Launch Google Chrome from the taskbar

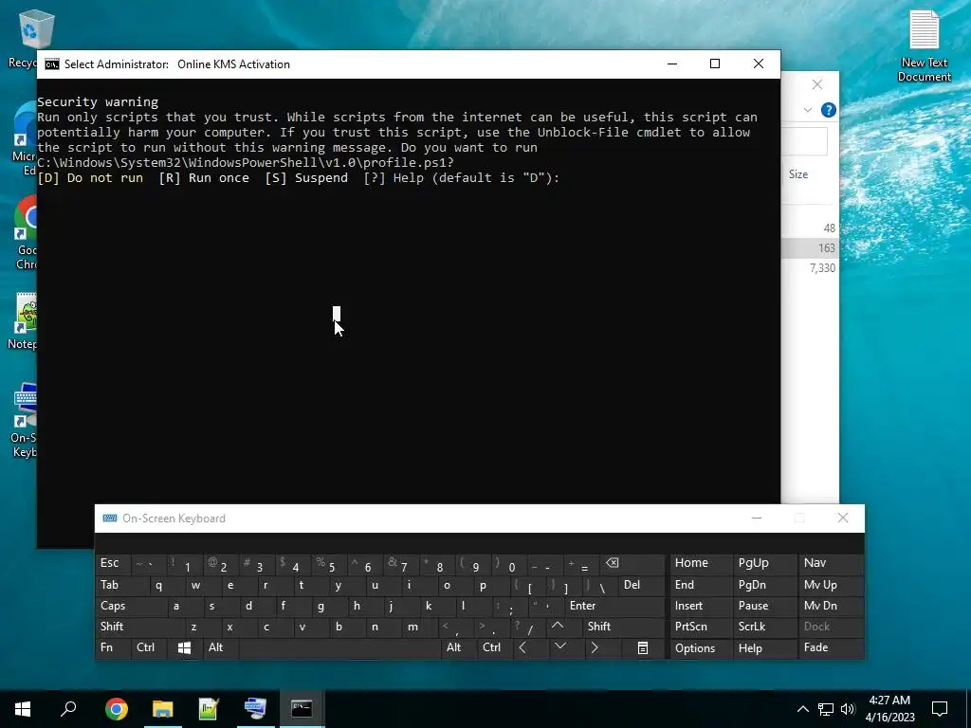117,709
